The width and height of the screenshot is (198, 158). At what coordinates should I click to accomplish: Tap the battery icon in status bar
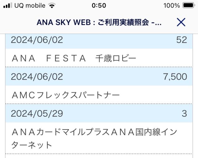click(x=188, y=6)
